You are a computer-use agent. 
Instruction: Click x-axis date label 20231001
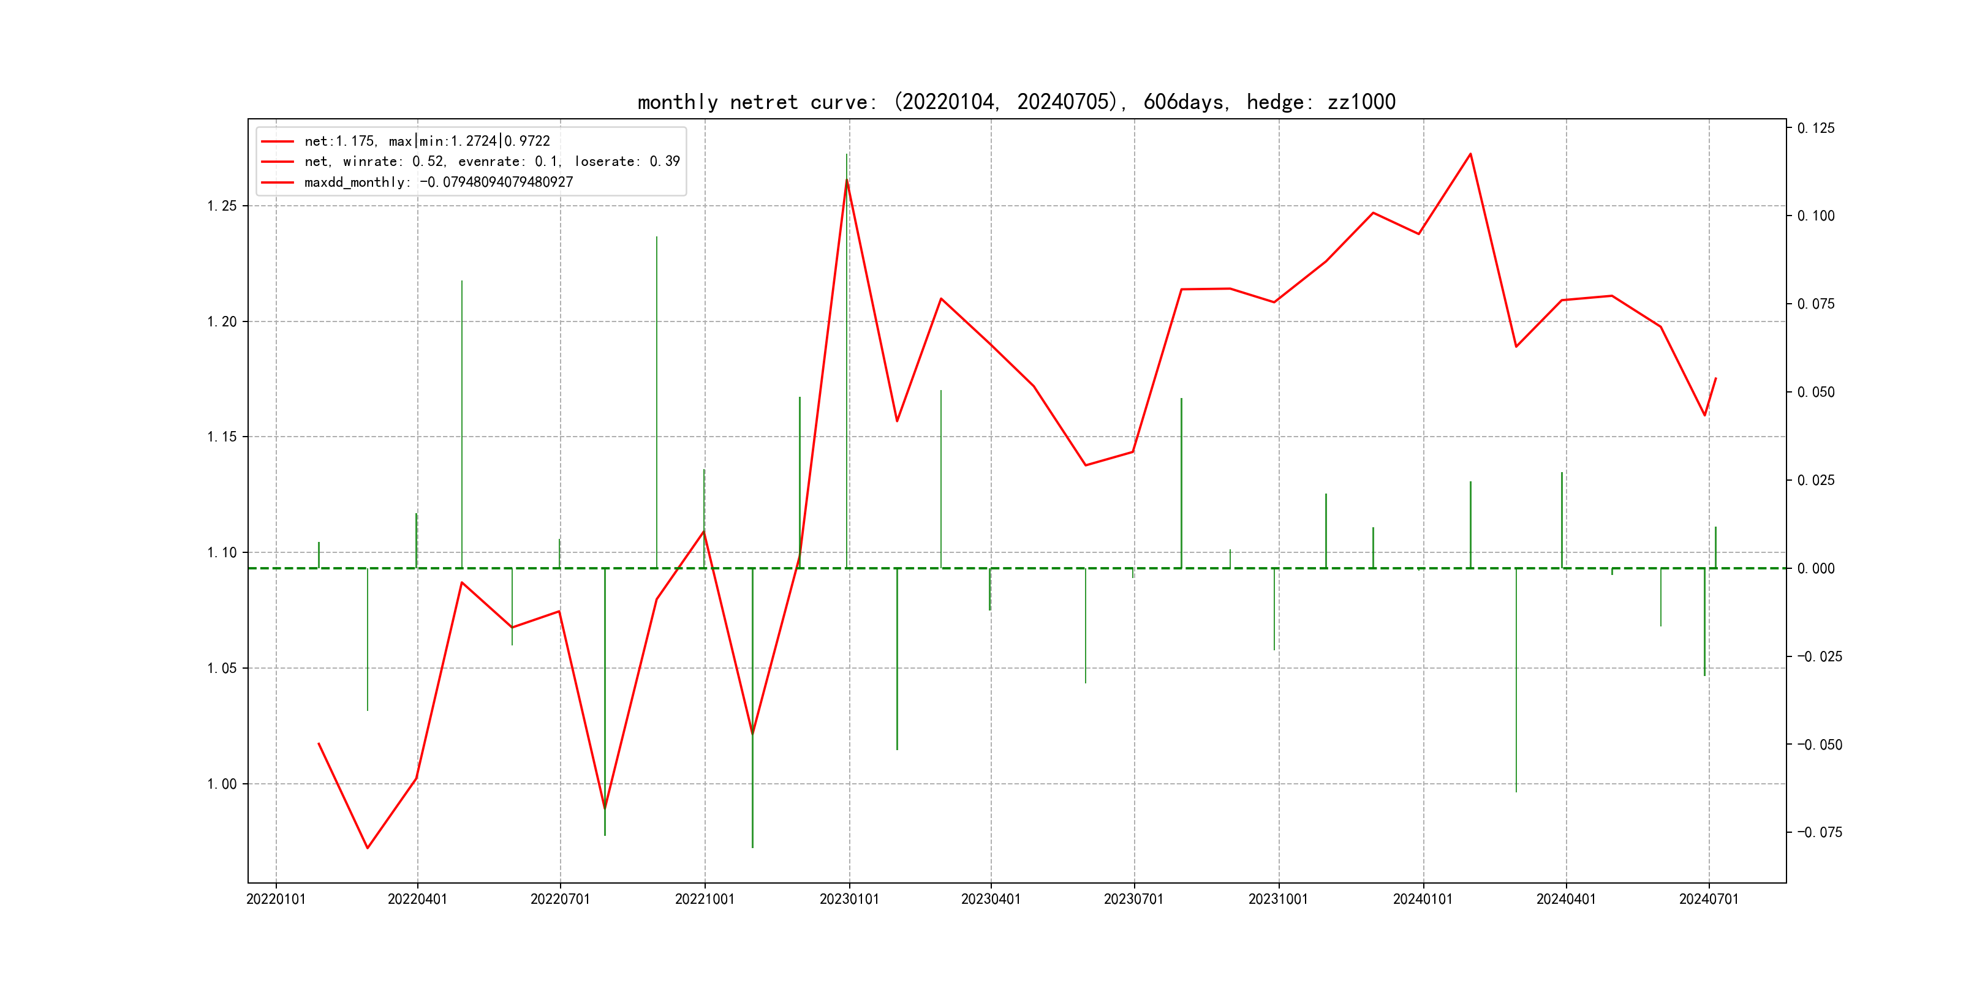tap(1277, 900)
